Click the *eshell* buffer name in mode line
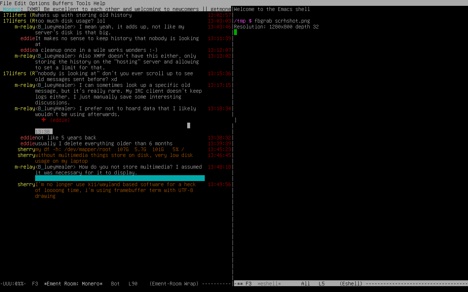This screenshot has width=468, height=292. (269, 284)
